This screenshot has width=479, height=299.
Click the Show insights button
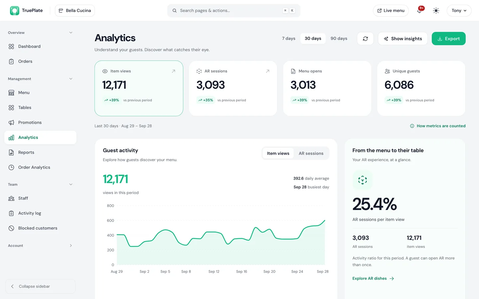pyautogui.click(x=403, y=39)
